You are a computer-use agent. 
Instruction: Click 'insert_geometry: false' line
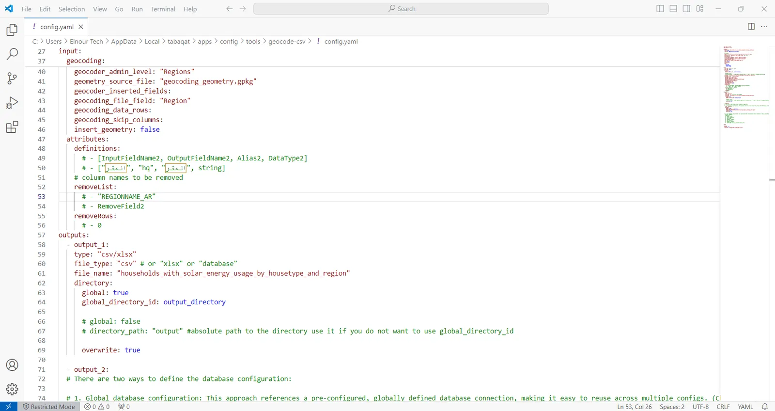pyautogui.click(x=117, y=129)
